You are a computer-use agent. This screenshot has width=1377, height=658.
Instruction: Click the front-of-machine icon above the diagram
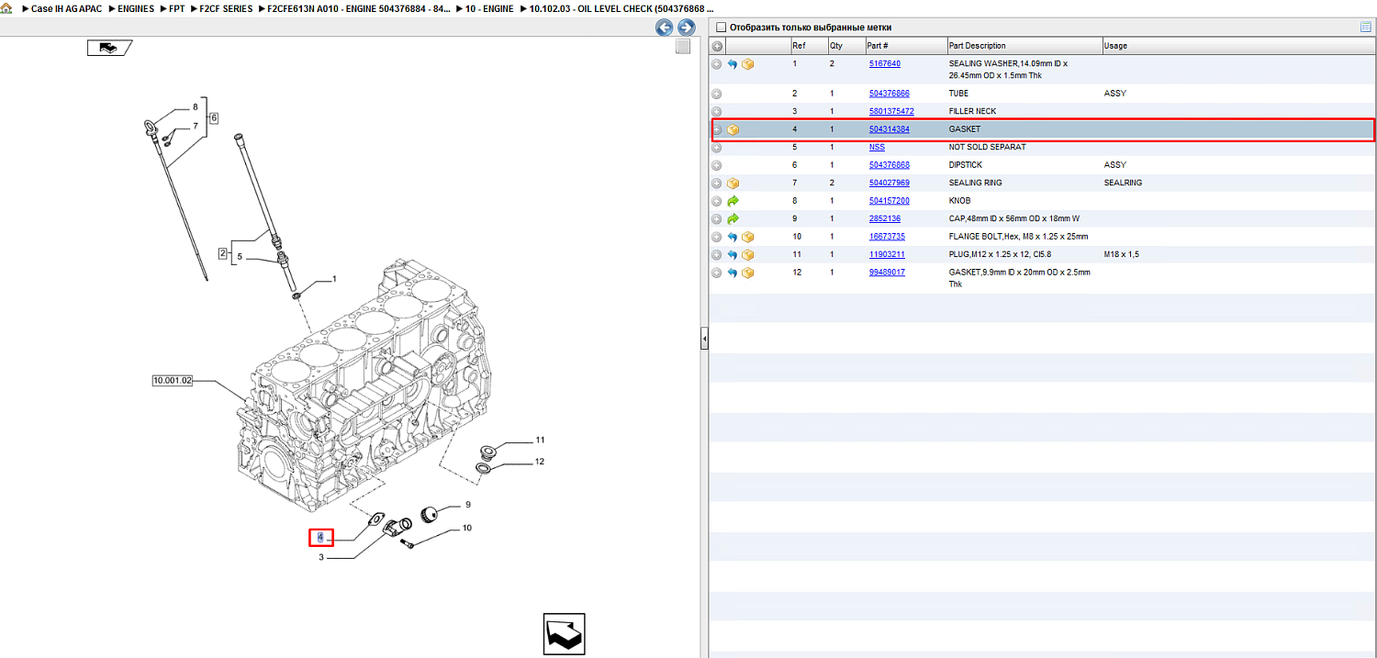pos(109,48)
